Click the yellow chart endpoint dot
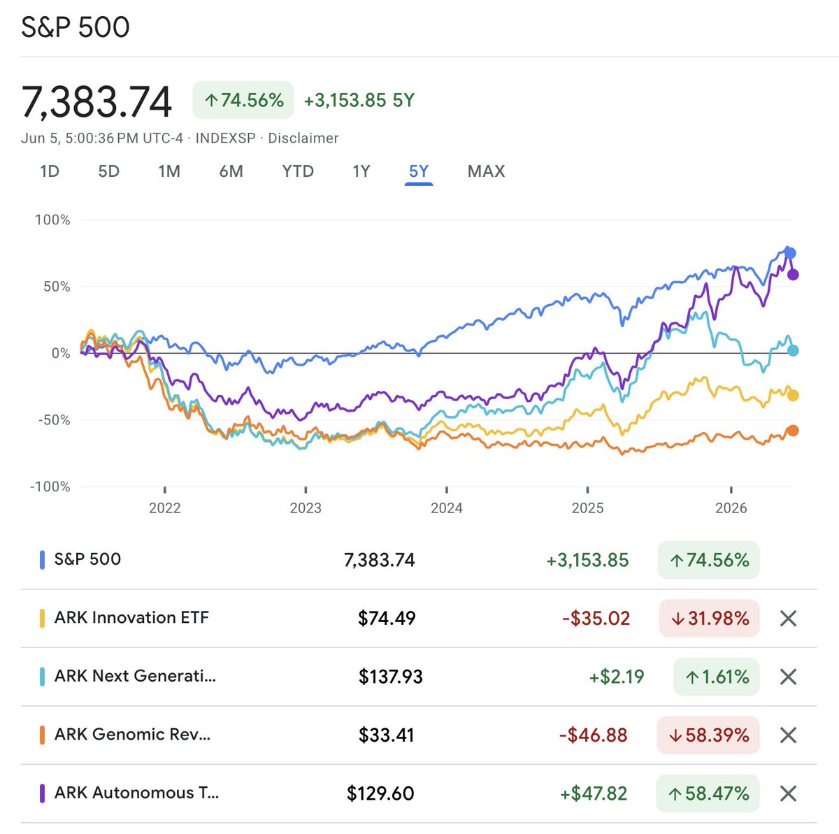839x834 pixels. coord(793,396)
